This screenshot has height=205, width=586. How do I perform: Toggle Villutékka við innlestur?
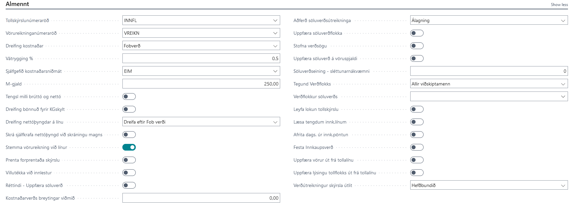click(x=129, y=173)
